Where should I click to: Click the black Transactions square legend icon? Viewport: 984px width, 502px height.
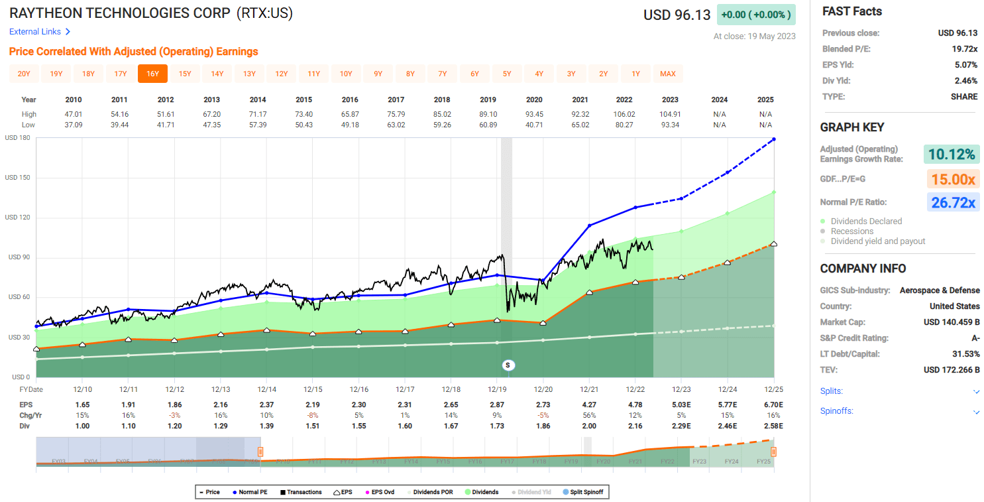pos(282,491)
